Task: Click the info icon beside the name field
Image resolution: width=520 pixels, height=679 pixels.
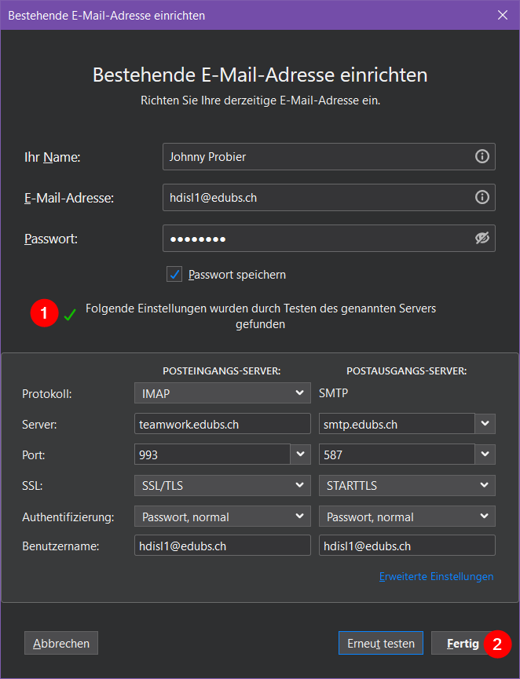Action: click(482, 157)
